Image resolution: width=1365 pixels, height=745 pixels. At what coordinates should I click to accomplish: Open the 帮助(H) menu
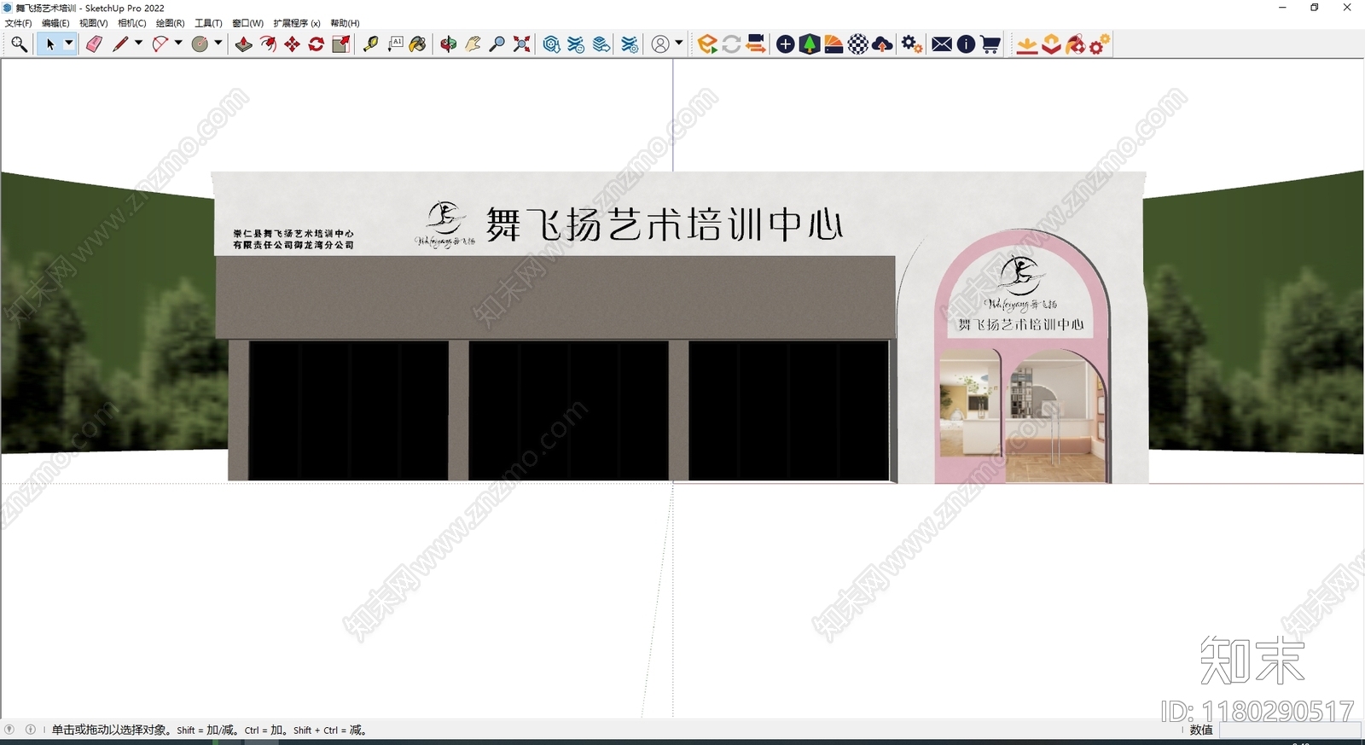click(x=345, y=23)
